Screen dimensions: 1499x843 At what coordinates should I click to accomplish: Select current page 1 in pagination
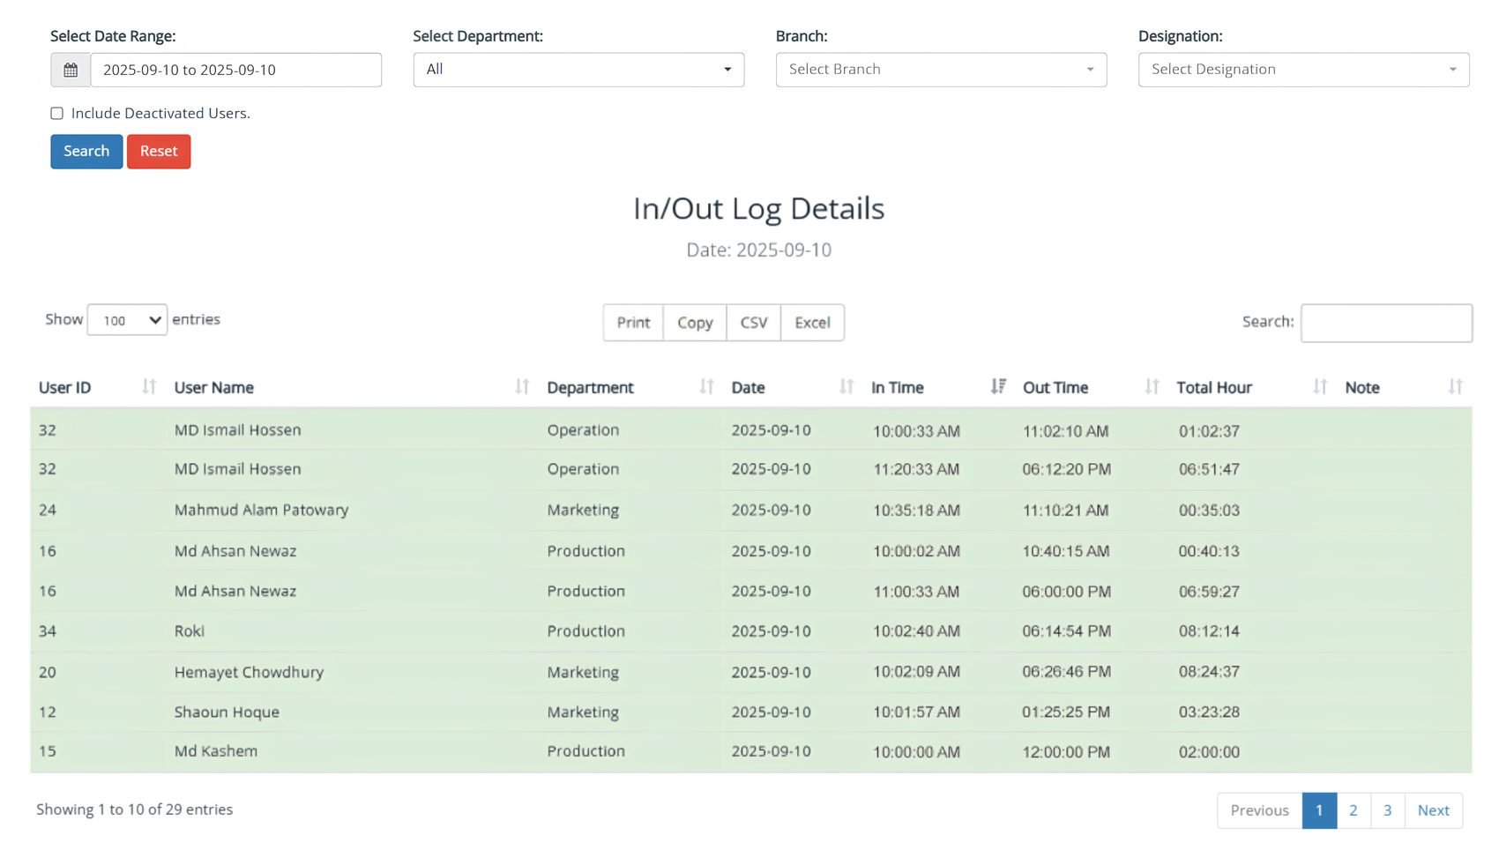1319,810
